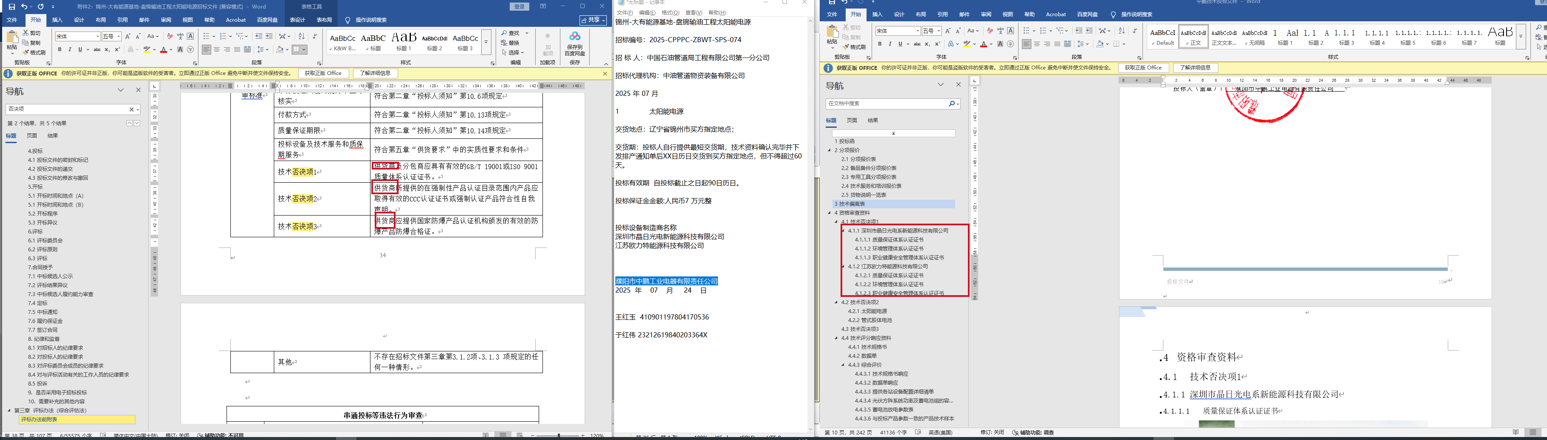Switch to Results (结果) tab in left navigation
The width and height of the screenshot is (1547, 440).
pos(53,136)
